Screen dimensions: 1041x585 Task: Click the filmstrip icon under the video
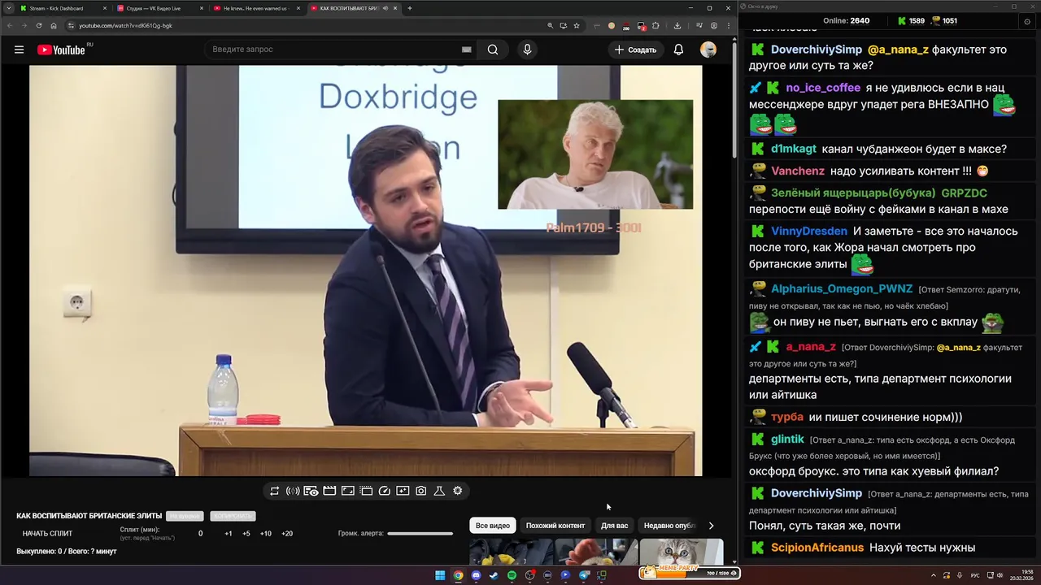(x=366, y=491)
